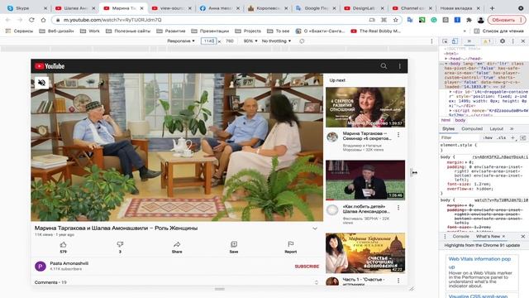Open the DevTools warnings count badge
The width and height of the screenshot is (529, 298).
[x=487, y=41]
